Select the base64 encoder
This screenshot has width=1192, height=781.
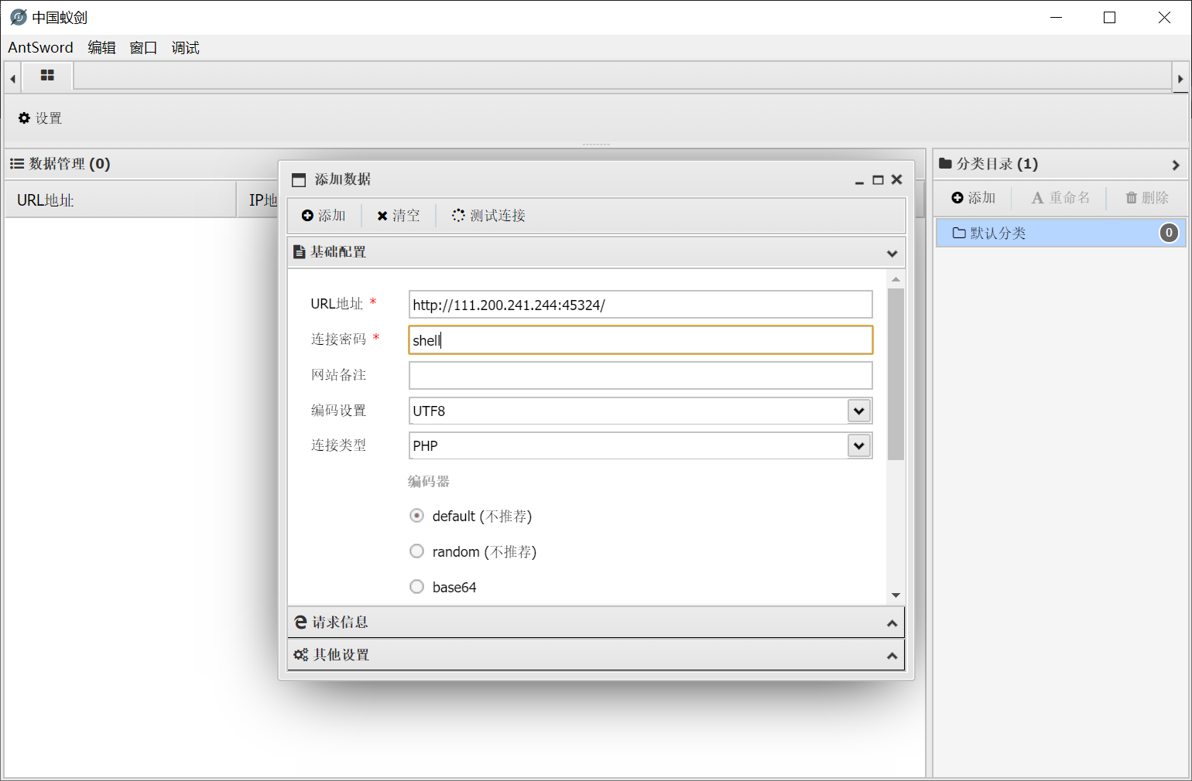pyautogui.click(x=417, y=587)
